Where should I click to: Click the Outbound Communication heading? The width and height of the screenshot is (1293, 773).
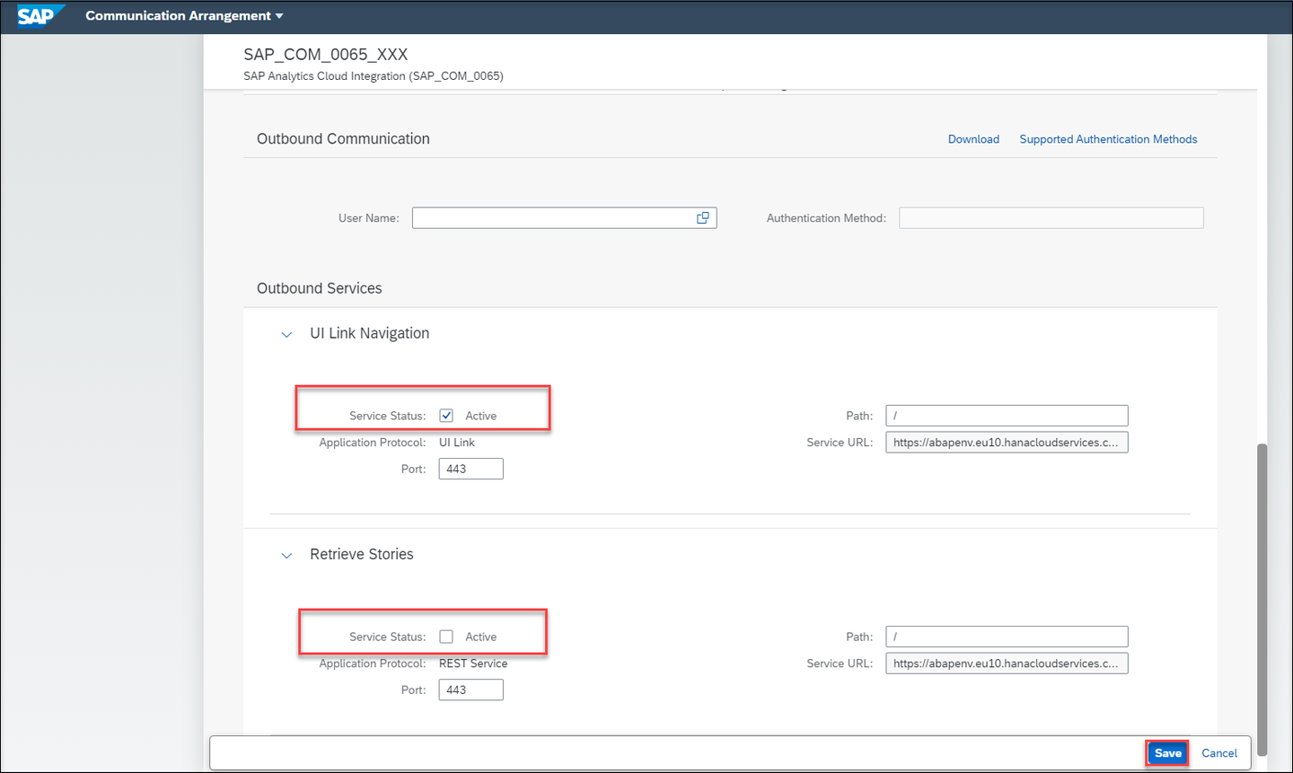(343, 139)
